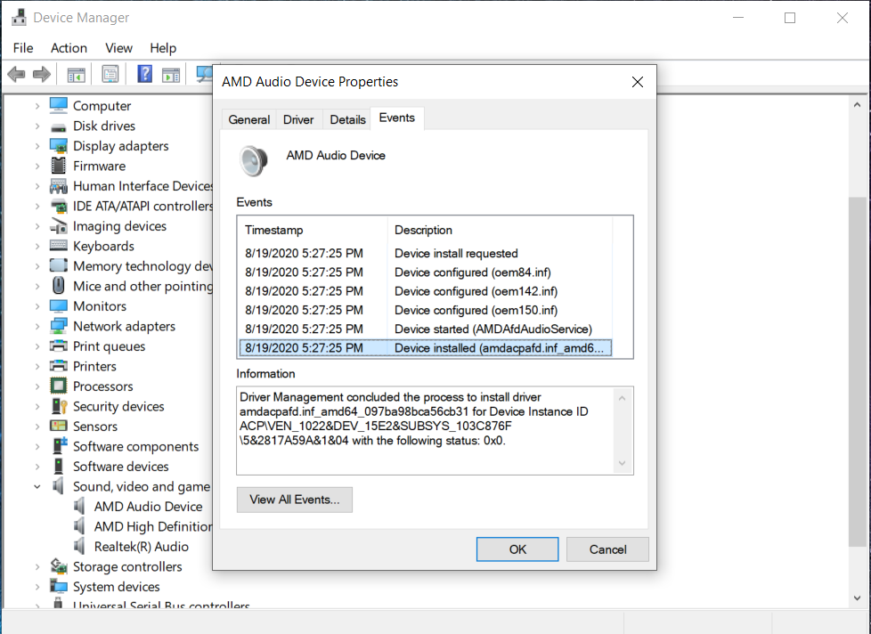Image resolution: width=871 pixels, height=634 pixels.
Task: Open the Action menu
Action: (x=69, y=48)
